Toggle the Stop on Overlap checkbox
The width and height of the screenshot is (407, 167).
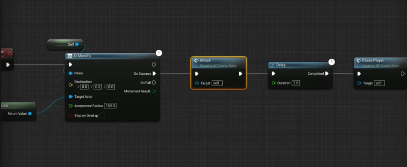(x=102, y=116)
